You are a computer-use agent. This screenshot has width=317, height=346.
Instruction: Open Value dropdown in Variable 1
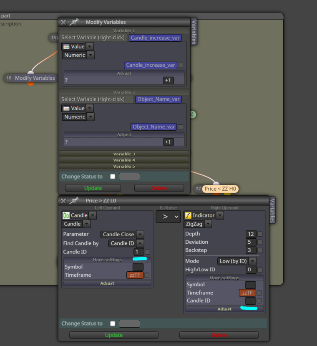[x=90, y=47]
